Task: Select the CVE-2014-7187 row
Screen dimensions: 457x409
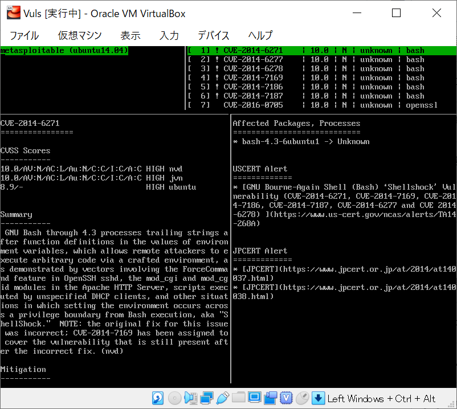Action: 322,96
